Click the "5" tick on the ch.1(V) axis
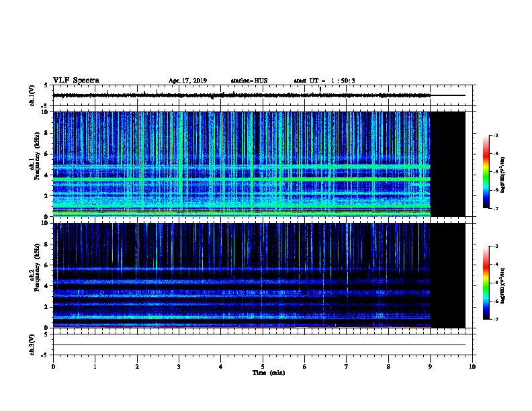This screenshot has height=411, width=532. click(x=46, y=85)
